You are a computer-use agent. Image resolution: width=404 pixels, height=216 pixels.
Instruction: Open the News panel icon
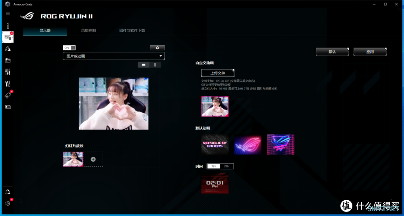(x=8, y=107)
